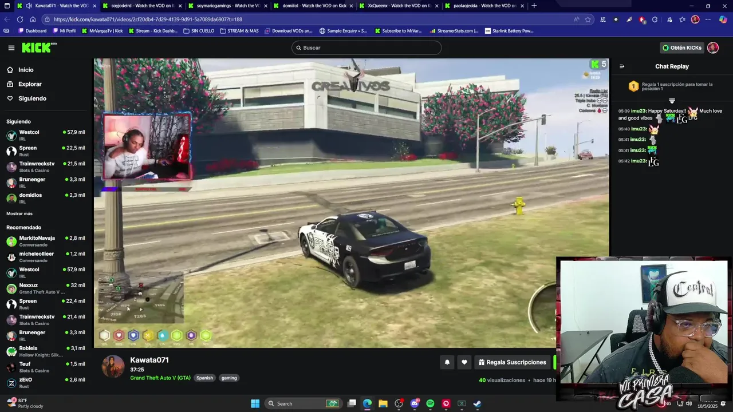Expand the gift leaderboard arrow in chat
Viewport: 733px width, 412px height.
pyautogui.click(x=672, y=101)
